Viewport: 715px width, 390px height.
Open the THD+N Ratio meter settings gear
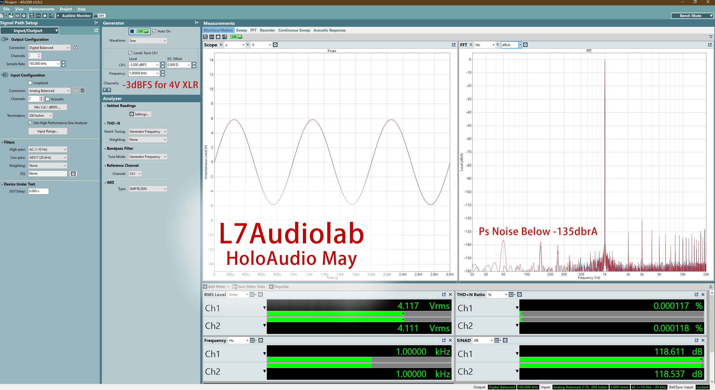[519, 294]
